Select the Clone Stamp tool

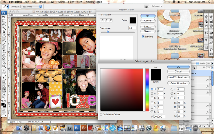4,48
